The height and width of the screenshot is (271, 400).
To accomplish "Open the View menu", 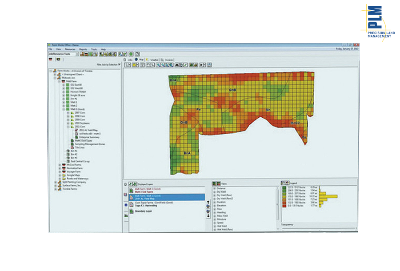I will pos(58,49).
